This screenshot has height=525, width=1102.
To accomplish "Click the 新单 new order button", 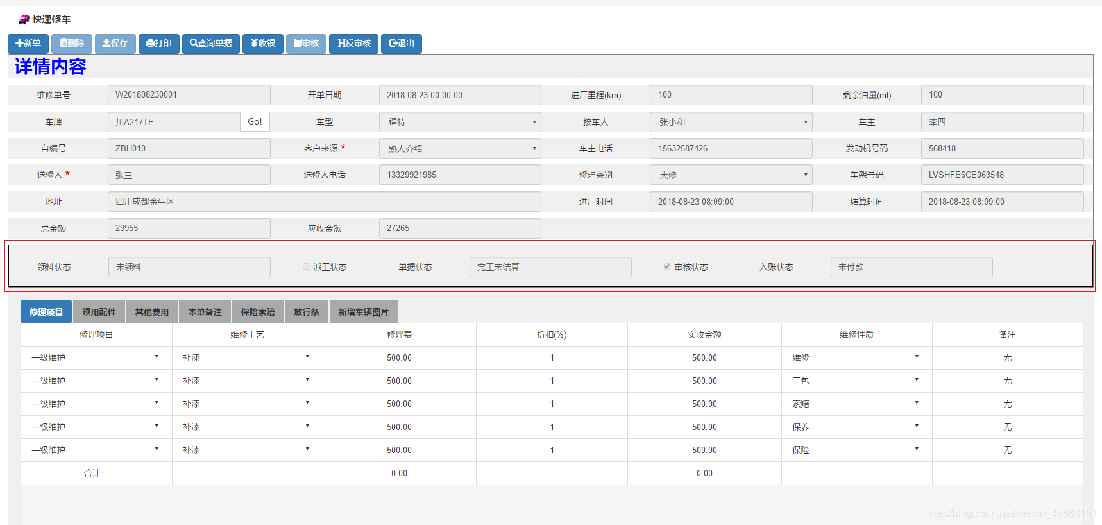I will (28, 44).
